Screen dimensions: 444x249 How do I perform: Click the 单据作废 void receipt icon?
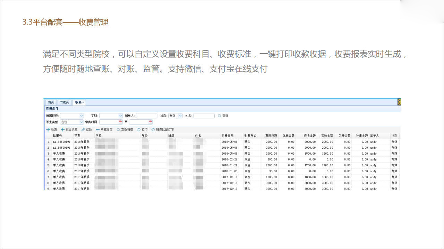coord(98,130)
